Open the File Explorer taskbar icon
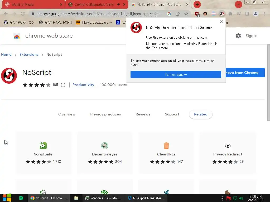 [76, 198]
